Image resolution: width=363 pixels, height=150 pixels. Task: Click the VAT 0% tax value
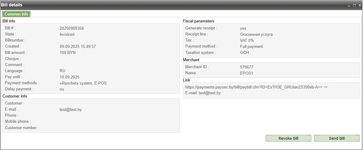click(x=247, y=40)
